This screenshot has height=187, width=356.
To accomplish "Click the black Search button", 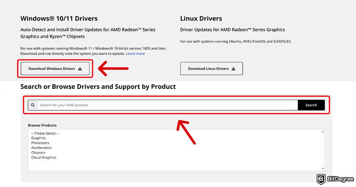I will 311,105.
